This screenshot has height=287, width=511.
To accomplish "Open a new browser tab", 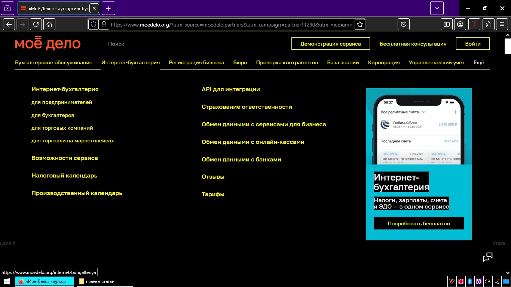I will pos(108,8).
